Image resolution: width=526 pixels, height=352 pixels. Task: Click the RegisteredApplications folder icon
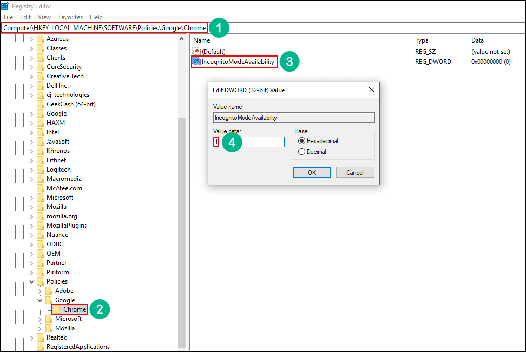(x=40, y=347)
